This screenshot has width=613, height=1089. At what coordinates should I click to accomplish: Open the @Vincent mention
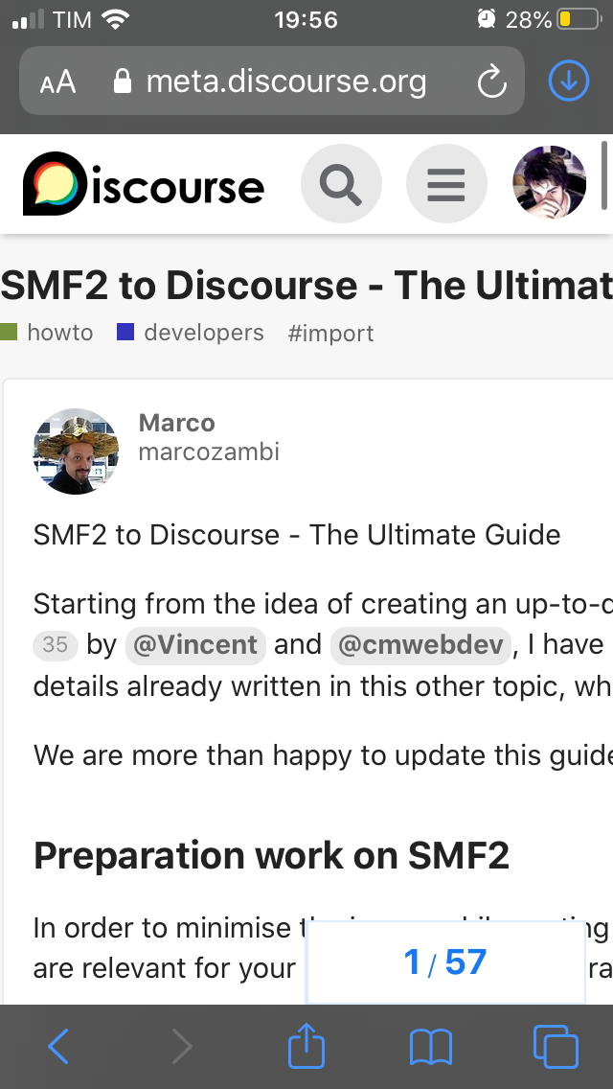pyautogui.click(x=195, y=645)
